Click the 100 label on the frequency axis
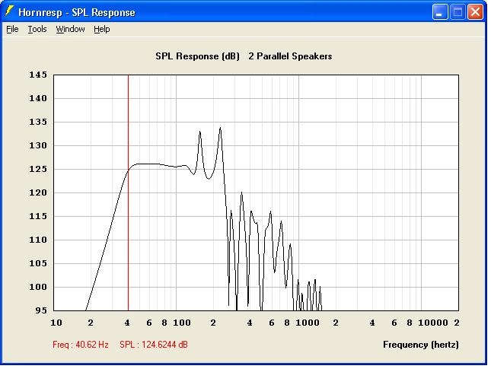This screenshot has width=491, height=369. (182, 323)
